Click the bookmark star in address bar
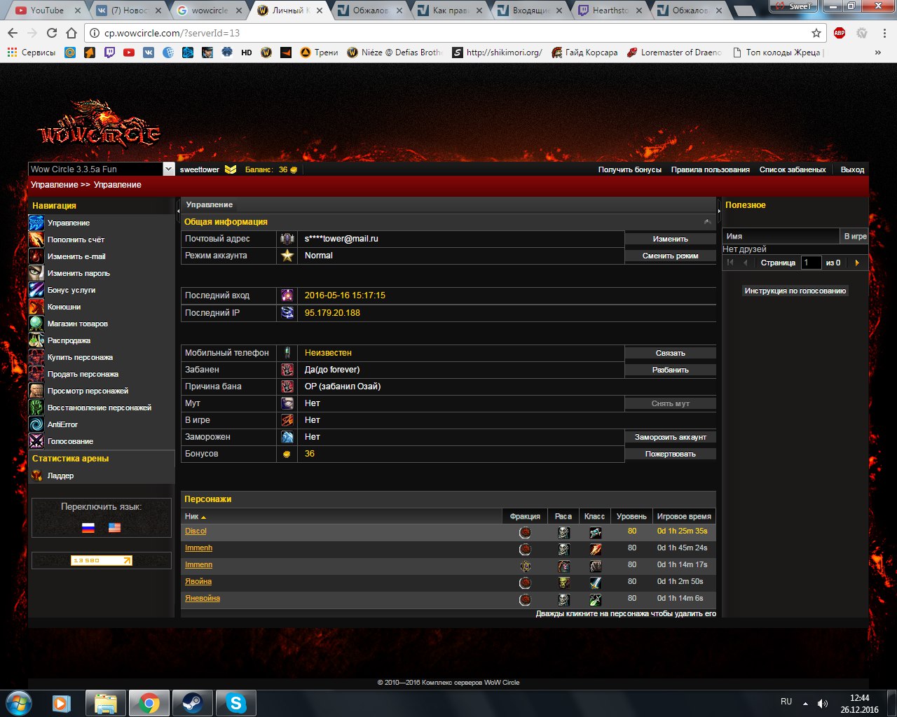This screenshot has width=897, height=717. tap(816, 33)
